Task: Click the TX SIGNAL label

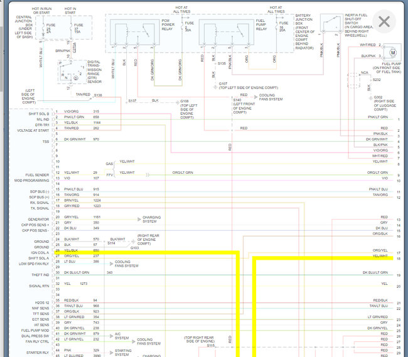Action: click(x=40, y=208)
